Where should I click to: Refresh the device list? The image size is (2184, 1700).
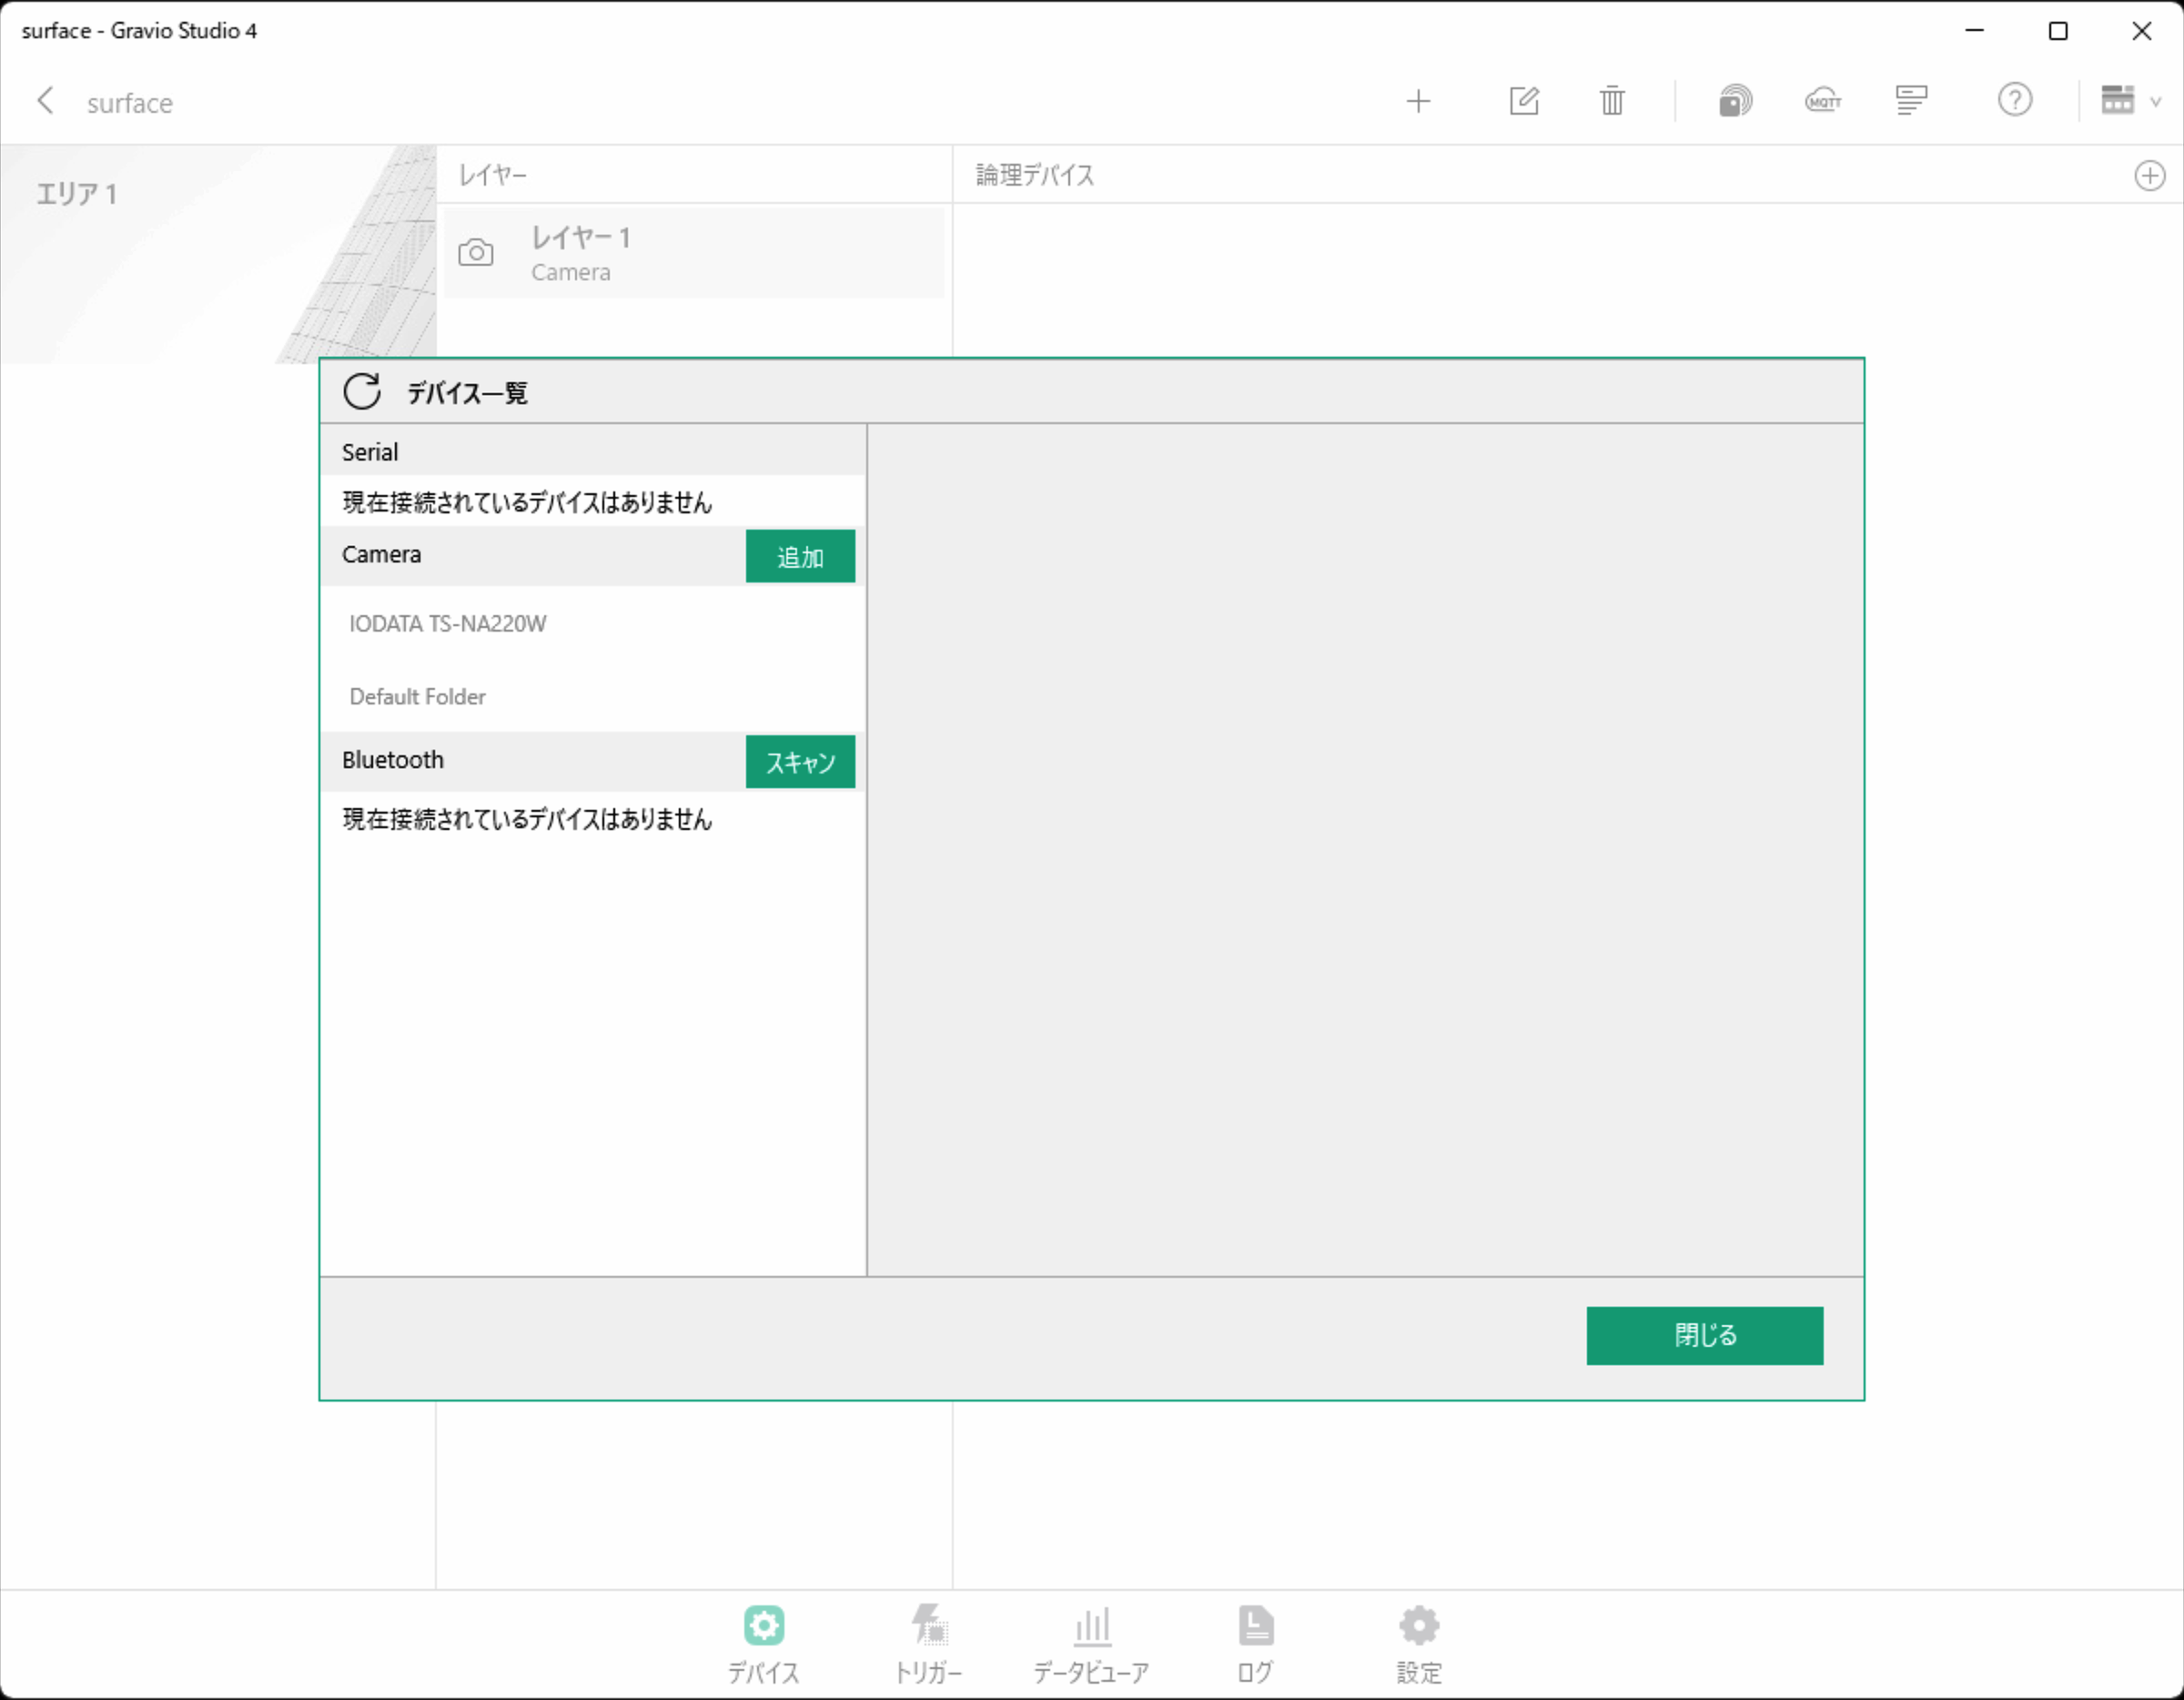point(362,392)
